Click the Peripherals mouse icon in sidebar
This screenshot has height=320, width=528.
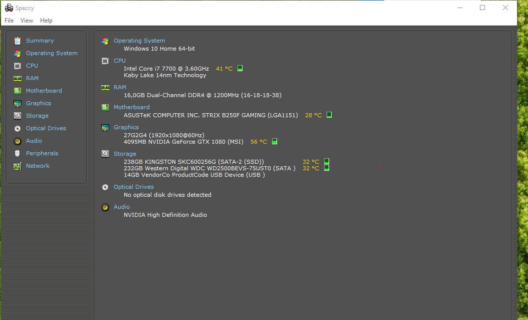point(18,153)
